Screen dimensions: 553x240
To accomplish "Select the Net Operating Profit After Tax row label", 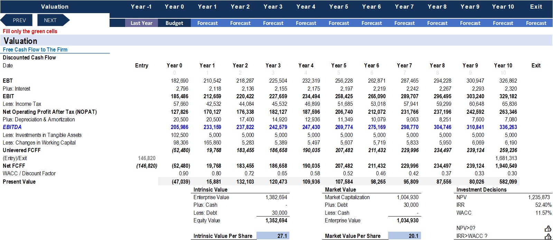I will (50, 112).
